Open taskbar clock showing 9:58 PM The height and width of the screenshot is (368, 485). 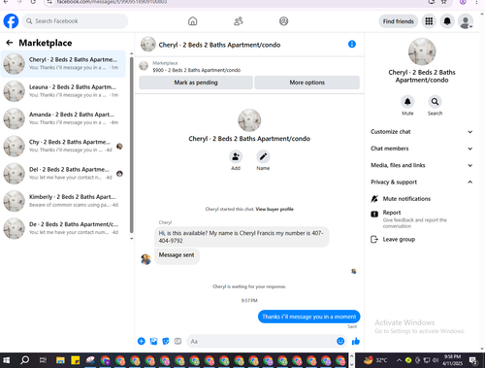452,360
